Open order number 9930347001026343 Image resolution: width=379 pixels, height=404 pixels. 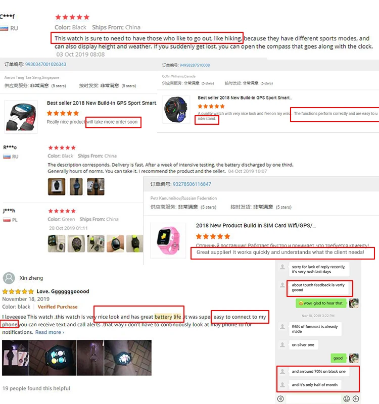(x=45, y=64)
